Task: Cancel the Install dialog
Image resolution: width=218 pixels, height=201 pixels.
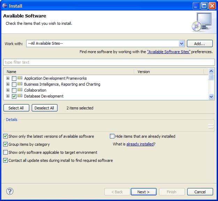Action: pyautogui.click(x=200, y=192)
